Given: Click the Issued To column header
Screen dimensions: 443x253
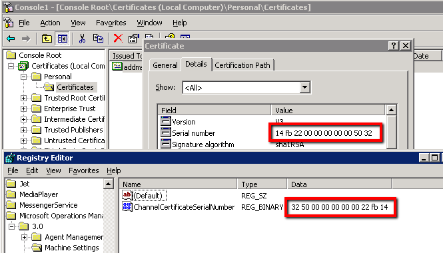Looking at the screenshot, I should [x=127, y=56].
